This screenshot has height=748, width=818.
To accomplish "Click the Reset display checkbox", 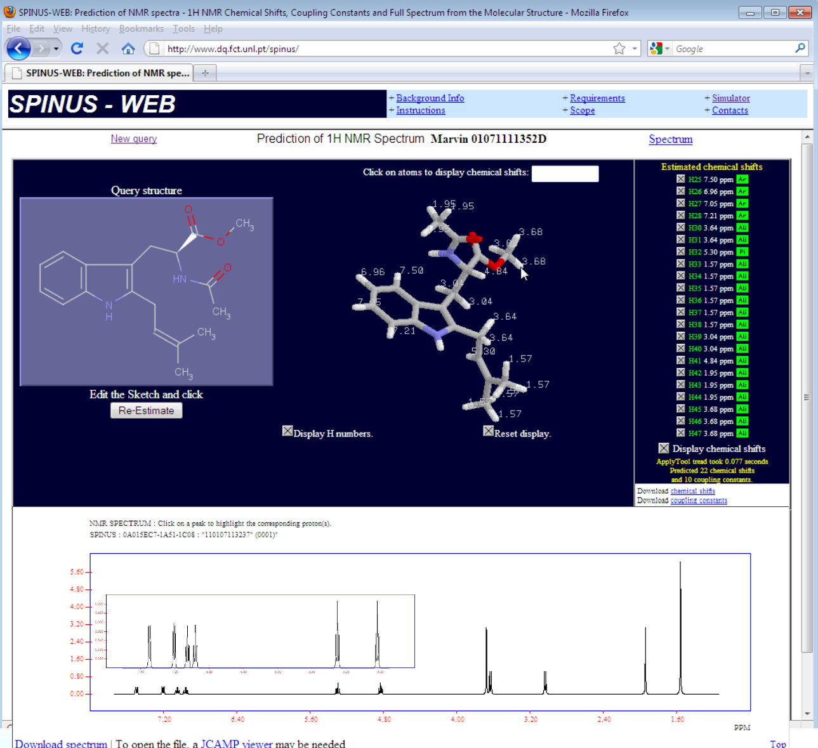I will [488, 431].
